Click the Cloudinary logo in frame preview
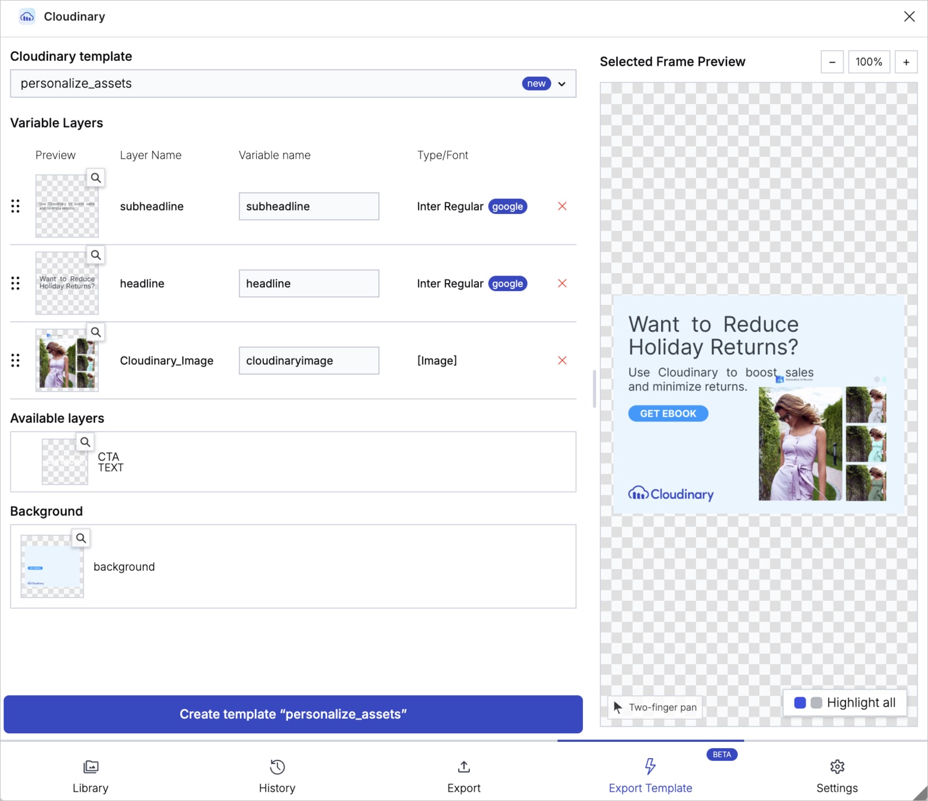This screenshot has height=801, width=928. (671, 494)
